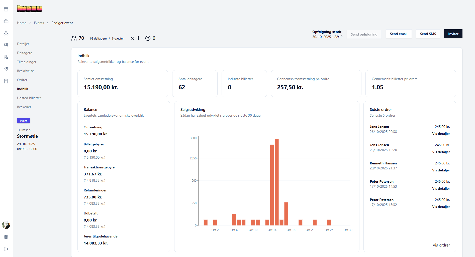
Task: Click the logout icon at bottom left
Action: (6, 249)
